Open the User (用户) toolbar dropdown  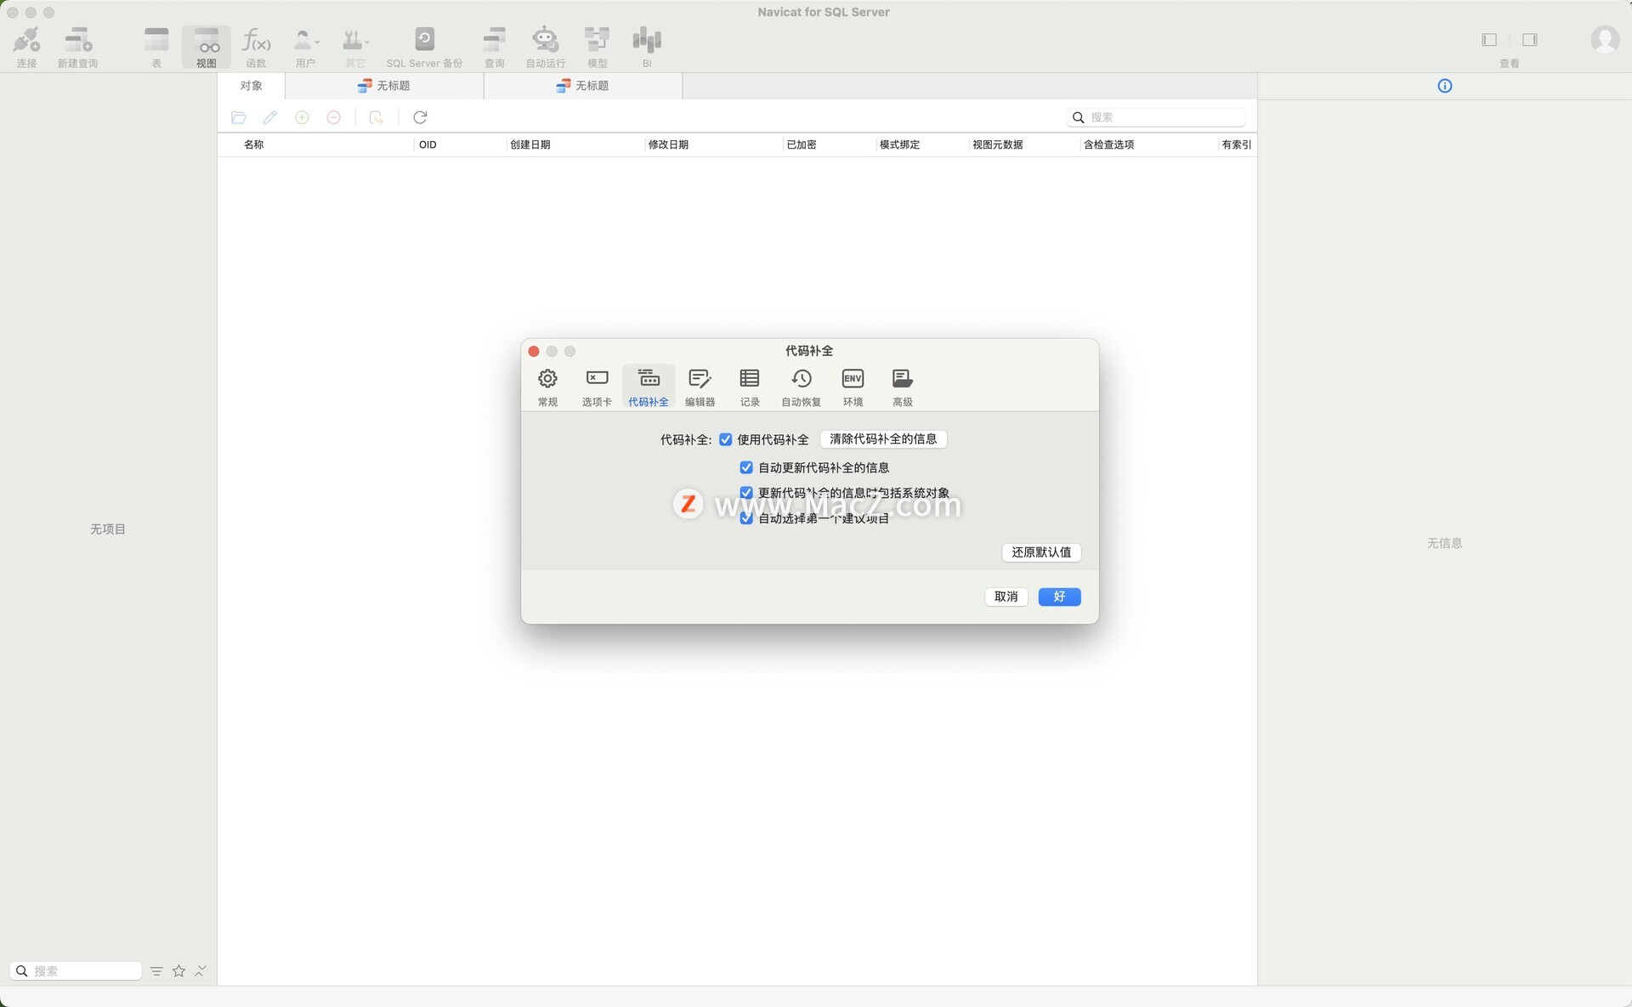click(x=306, y=47)
